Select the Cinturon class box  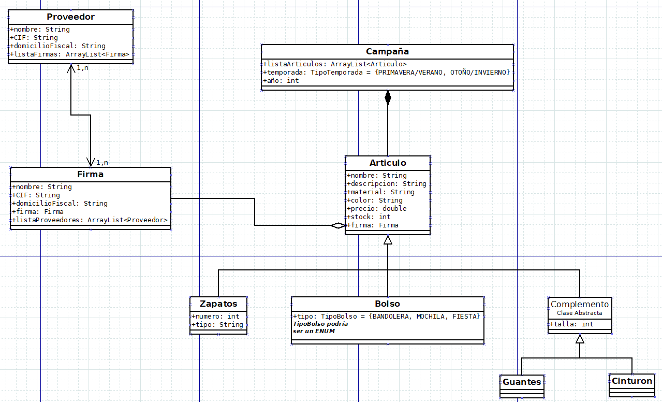[631, 385]
